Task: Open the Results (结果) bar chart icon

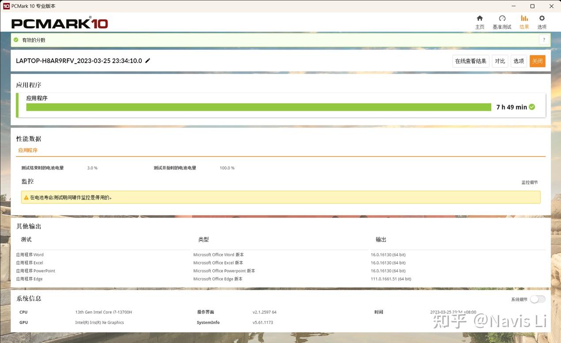Action: click(x=524, y=18)
